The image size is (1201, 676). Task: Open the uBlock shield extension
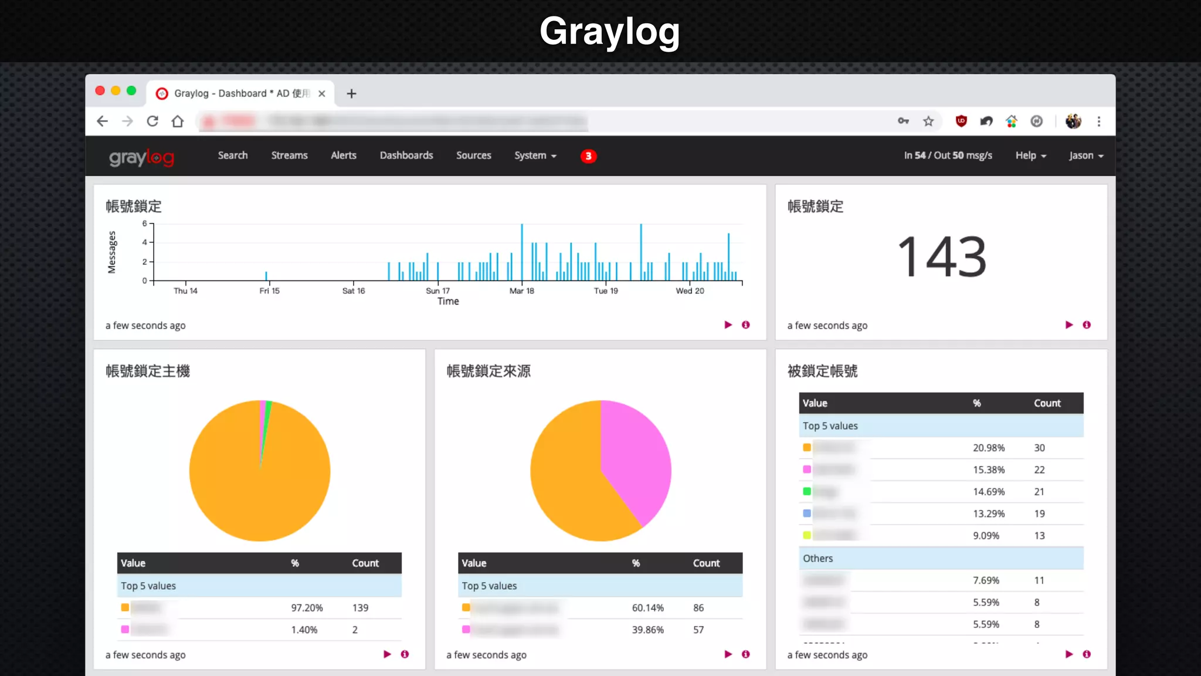click(961, 121)
